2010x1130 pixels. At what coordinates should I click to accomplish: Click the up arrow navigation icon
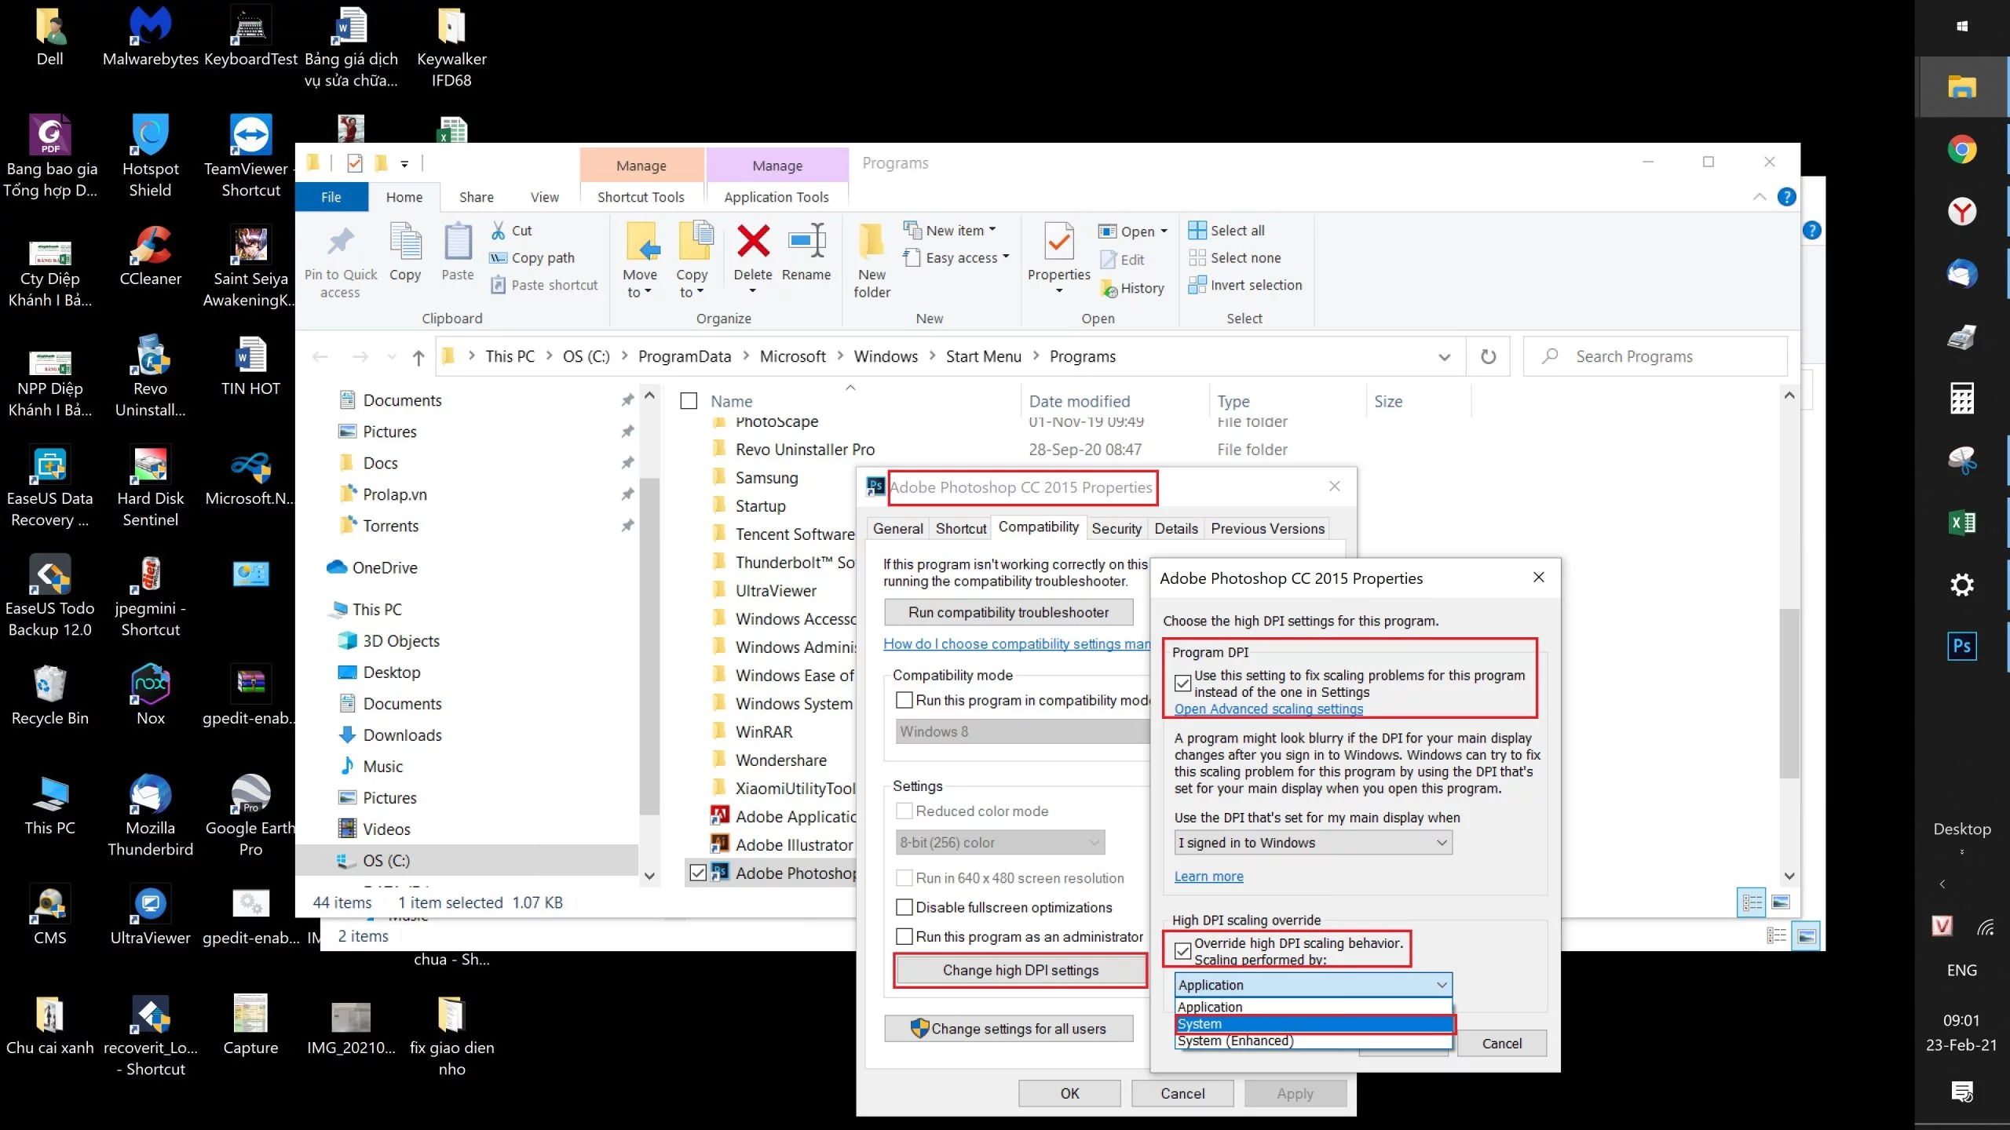[x=418, y=358]
